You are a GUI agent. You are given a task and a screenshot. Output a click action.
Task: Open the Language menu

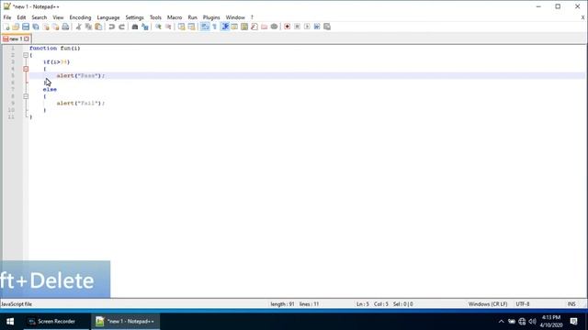coord(108,17)
